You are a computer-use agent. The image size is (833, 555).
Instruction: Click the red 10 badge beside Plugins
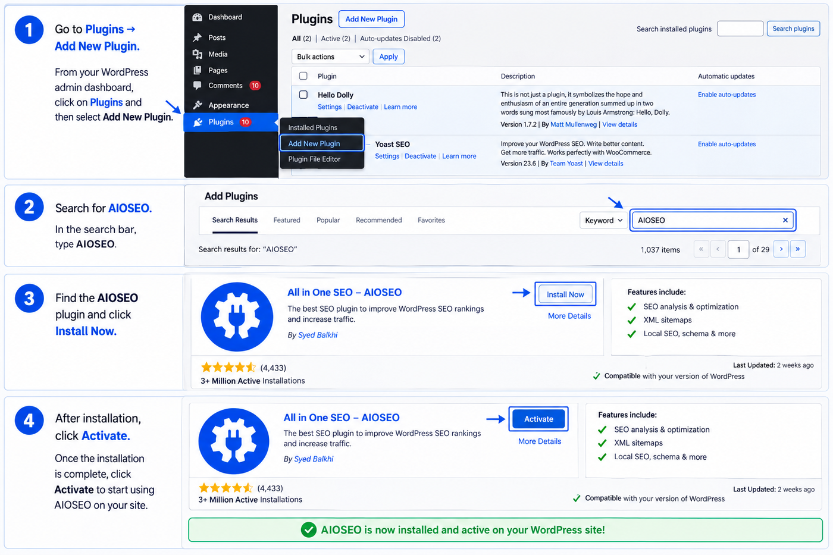click(245, 122)
